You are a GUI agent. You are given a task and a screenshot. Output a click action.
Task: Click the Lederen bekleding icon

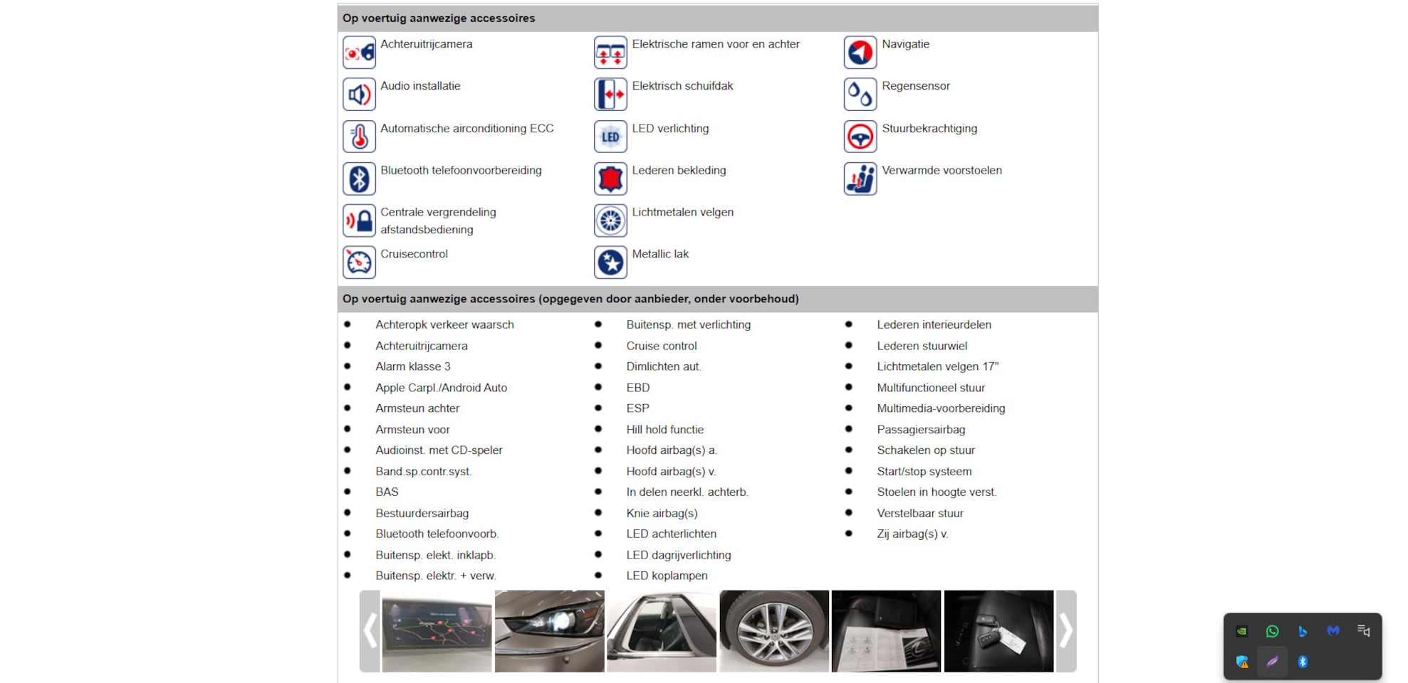[x=610, y=179]
